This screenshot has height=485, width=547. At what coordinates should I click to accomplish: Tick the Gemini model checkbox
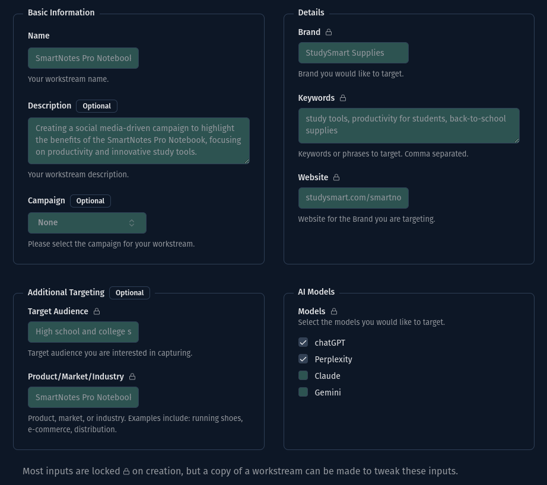coord(303,393)
